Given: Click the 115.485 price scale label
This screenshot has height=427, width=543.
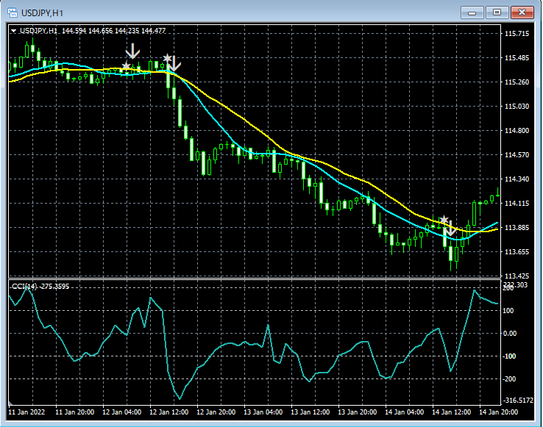Looking at the screenshot, I should click(x=517, y=58).
